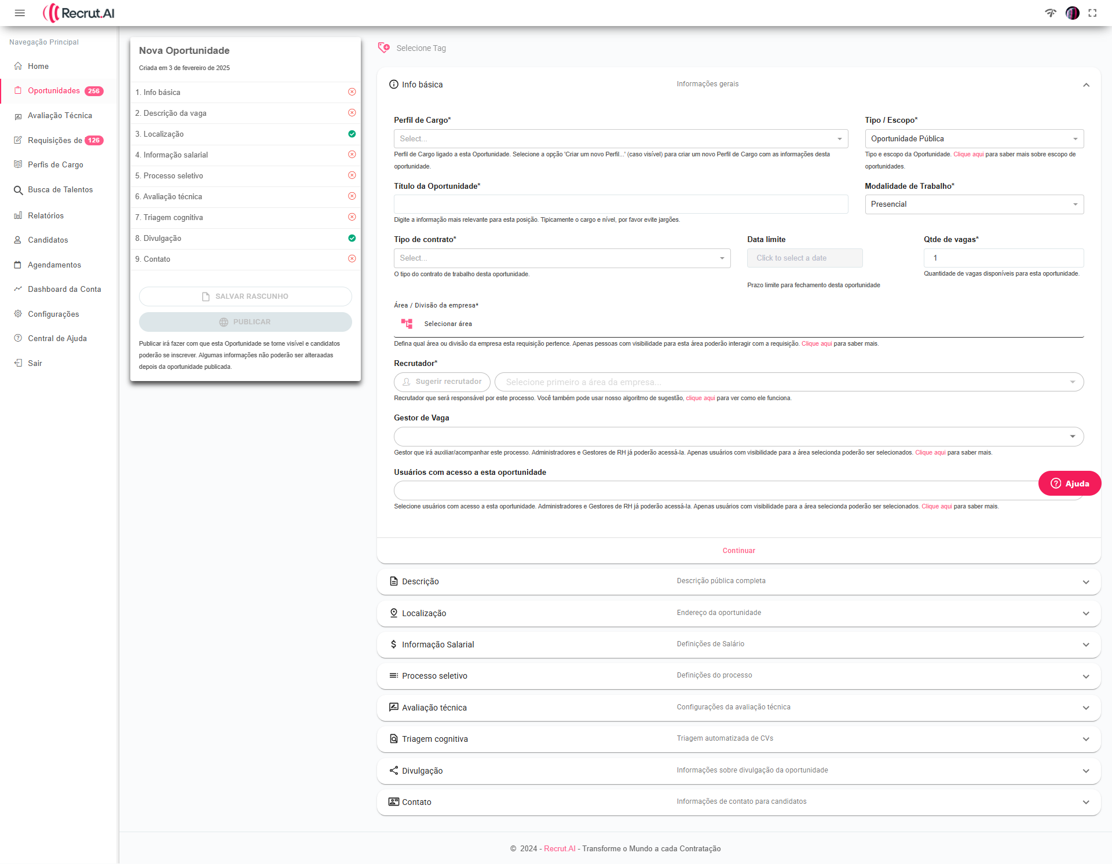Click the Recrut.AI logo
1112x864 pixels.
click(79, 13)
